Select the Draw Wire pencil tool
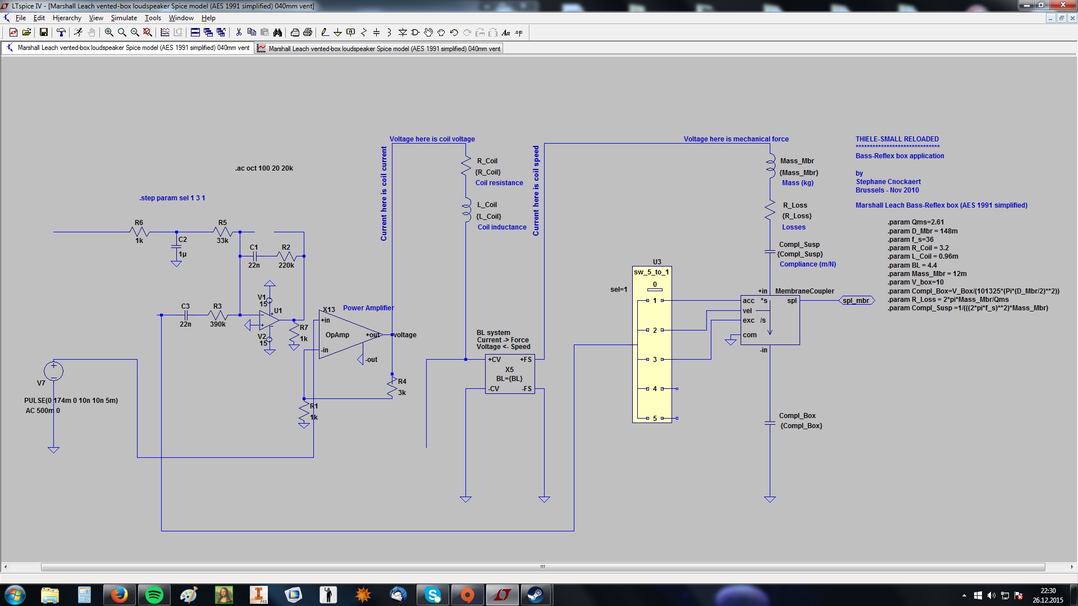The width and height of the screenshot is (1078, 606). [x=325, y=33]
